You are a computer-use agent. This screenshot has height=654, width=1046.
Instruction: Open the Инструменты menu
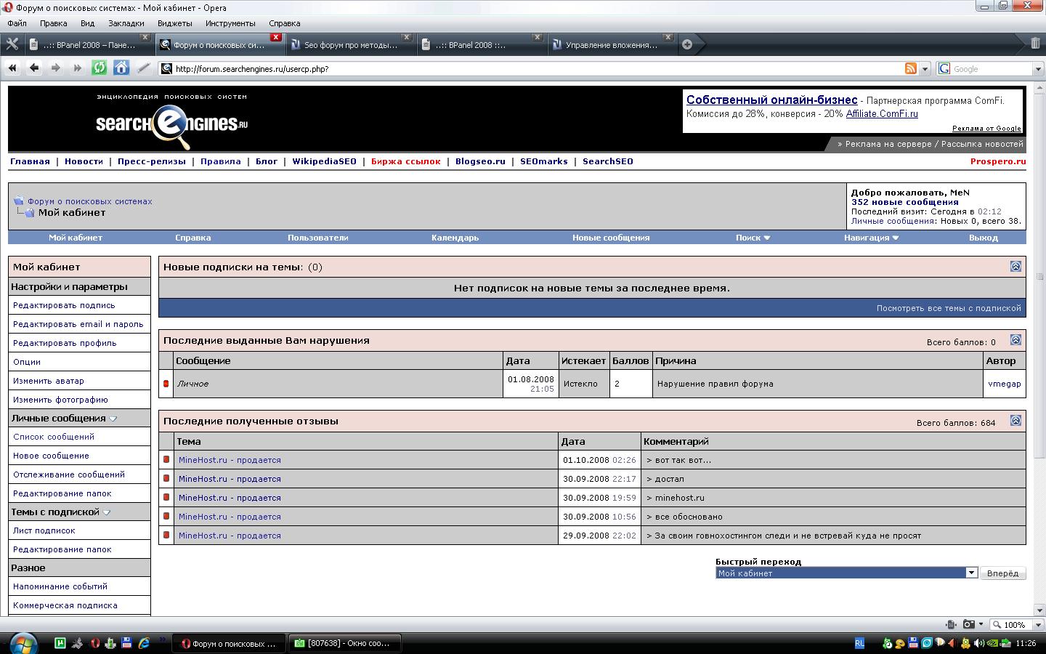point(230,23)
